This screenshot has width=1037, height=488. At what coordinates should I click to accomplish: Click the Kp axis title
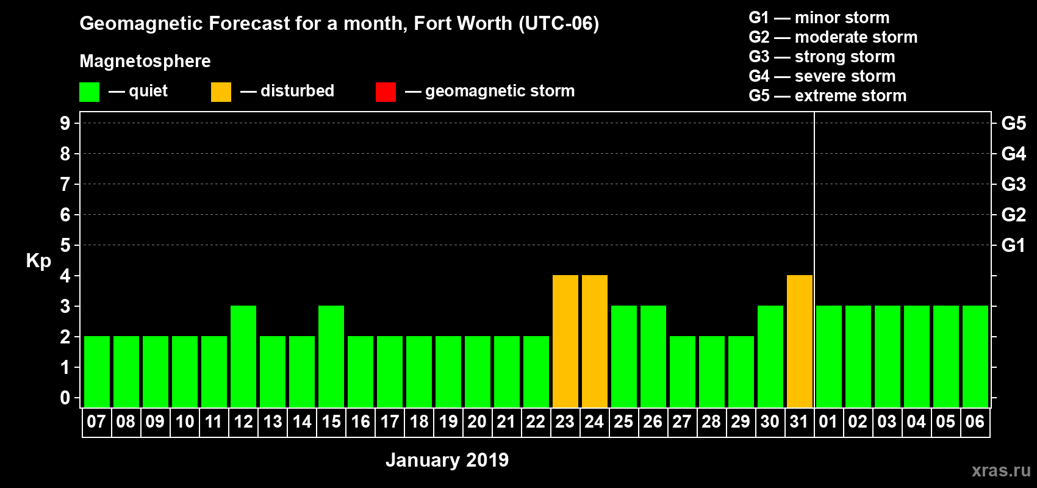38,260
